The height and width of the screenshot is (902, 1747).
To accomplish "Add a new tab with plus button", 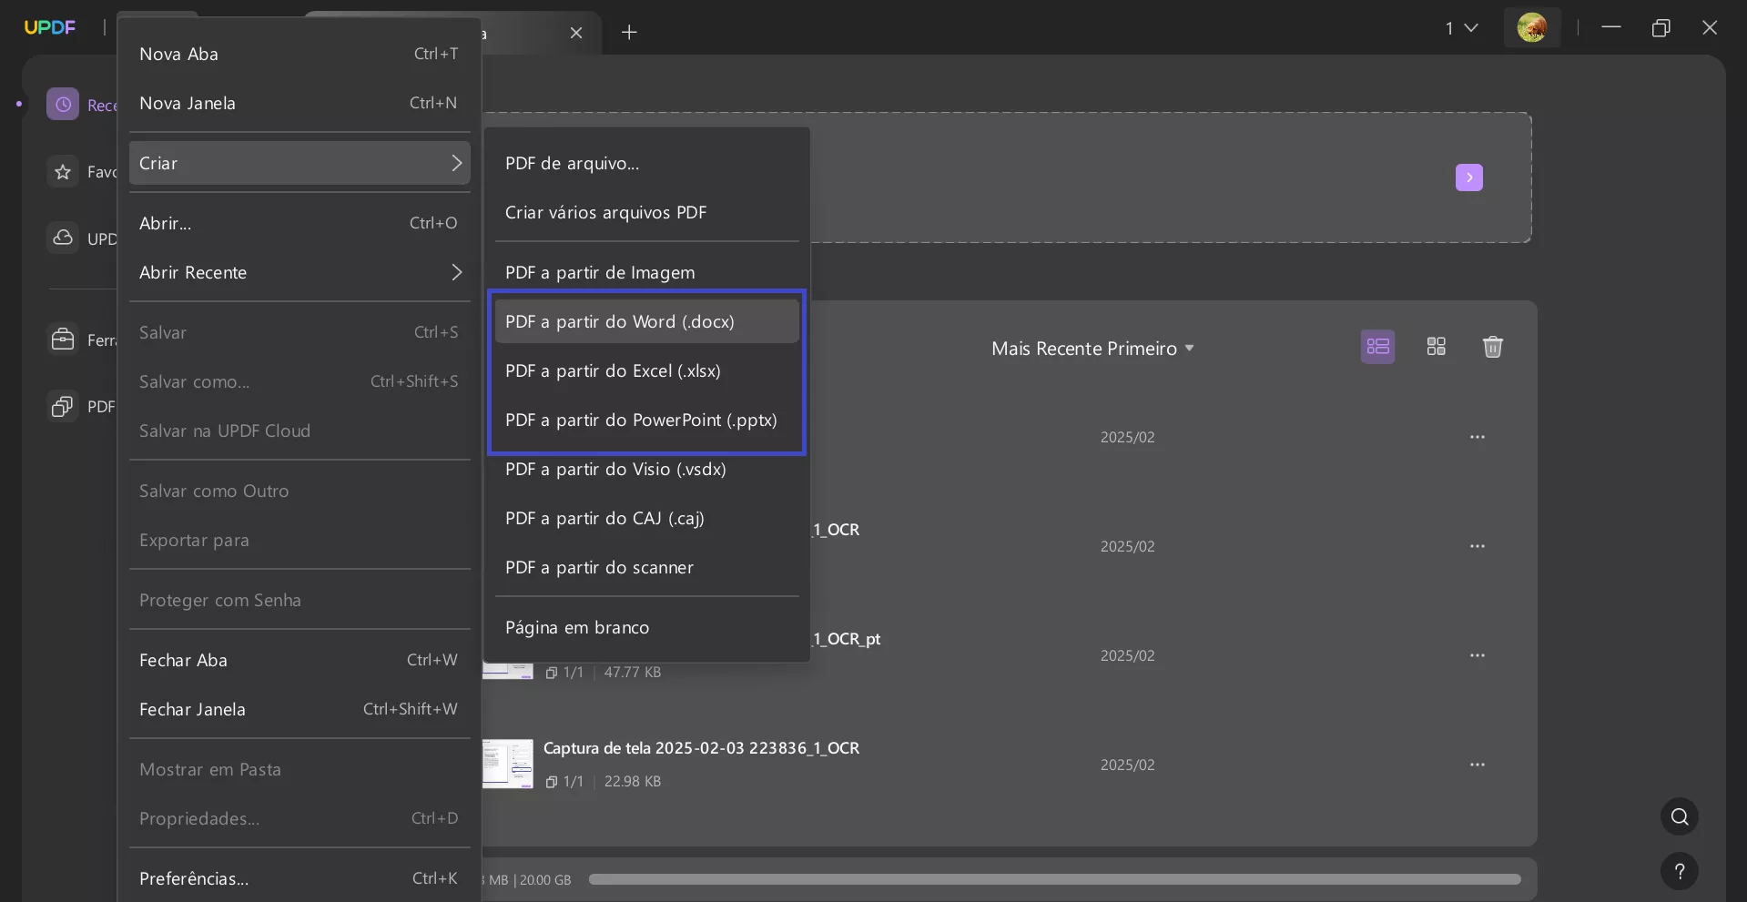I will pyautogui.click(x=629, y=33).
